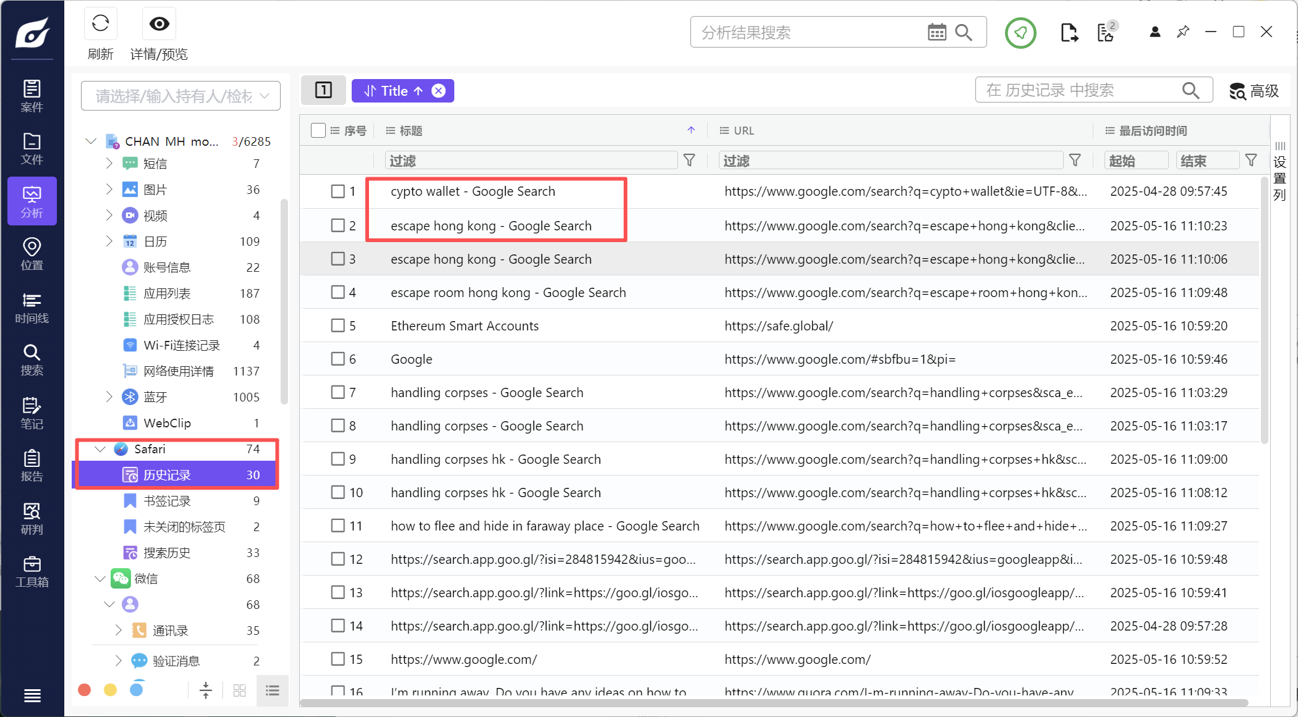Screen dimensions: 1298x717
Task: Click the 高级 advanced search button
Action: 1253,91
